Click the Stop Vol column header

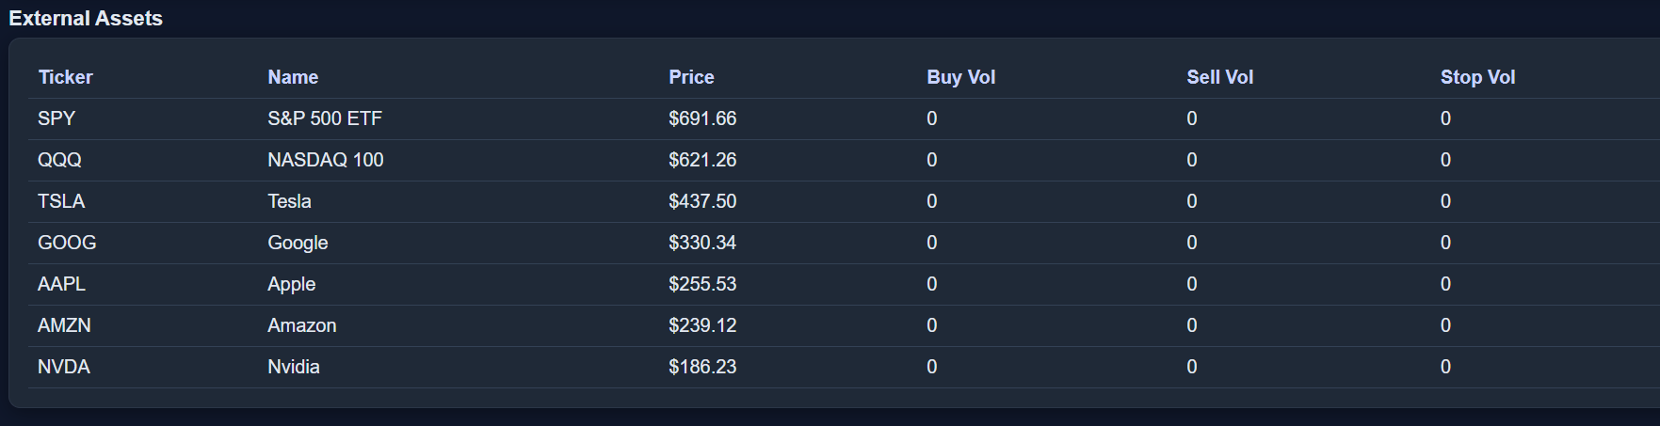[1477, 77]
